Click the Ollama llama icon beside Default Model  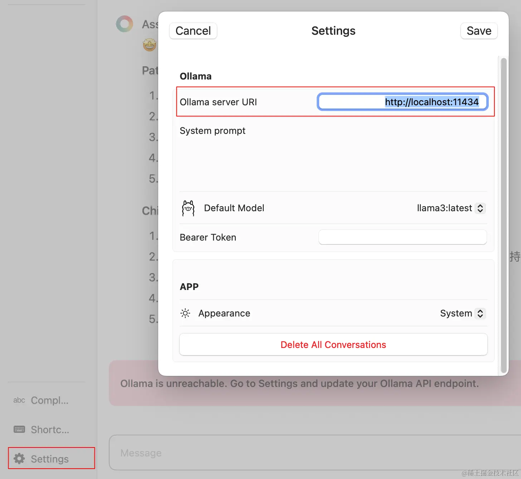[x=188, y=208]
